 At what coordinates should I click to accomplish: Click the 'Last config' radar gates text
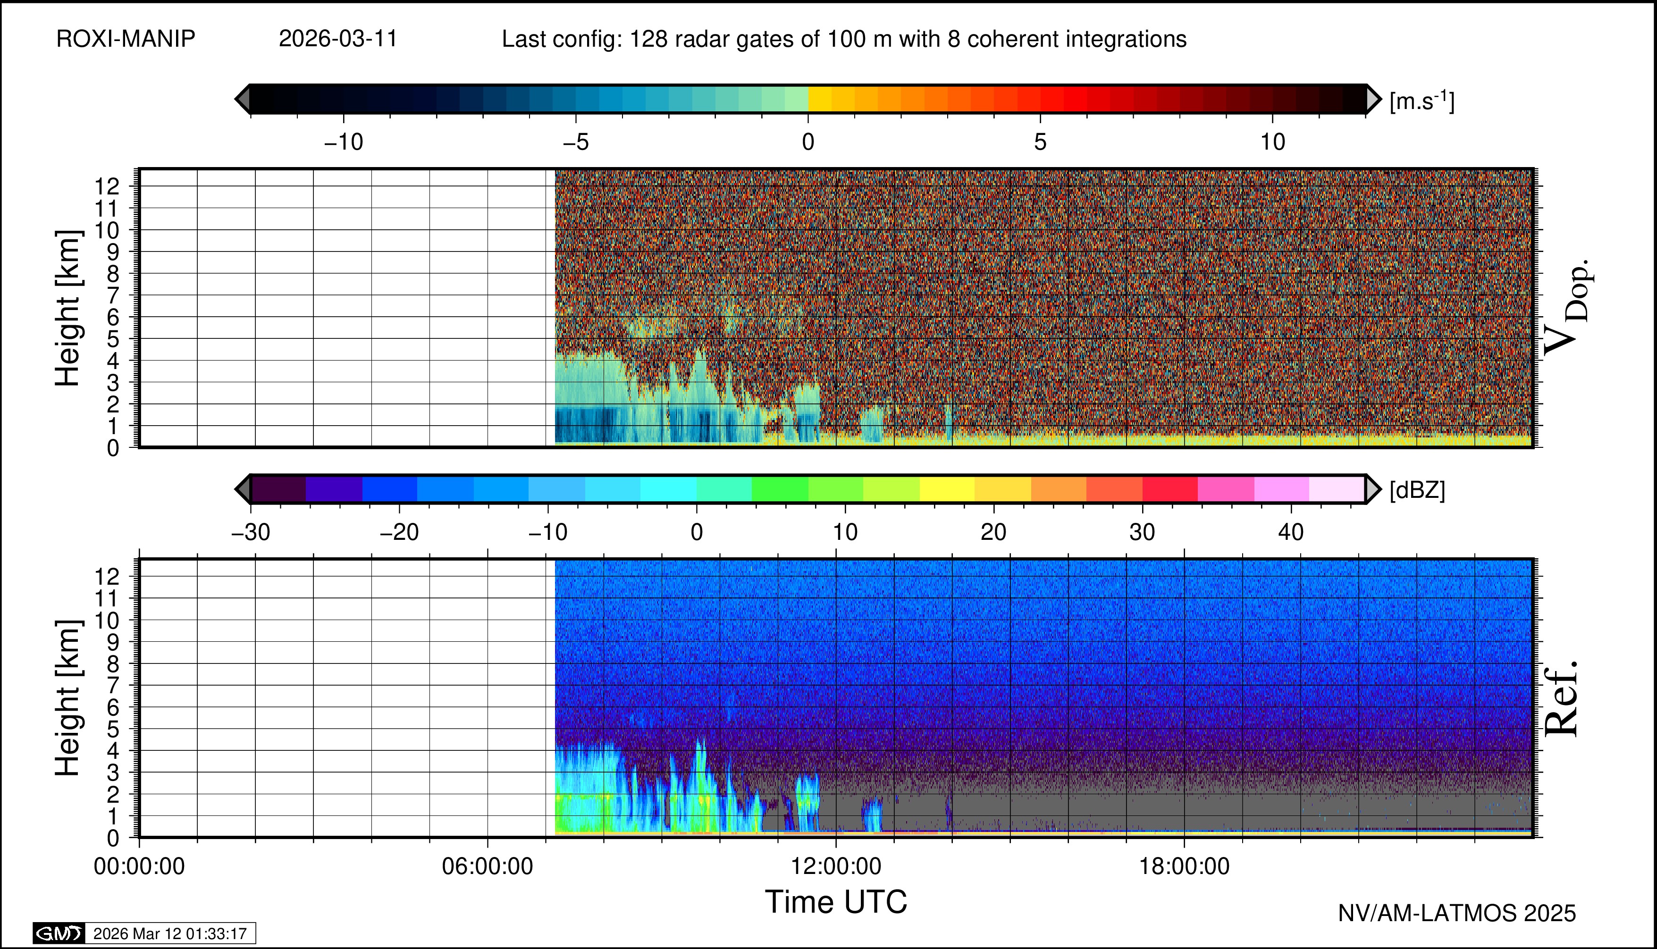tap(843, 39)
